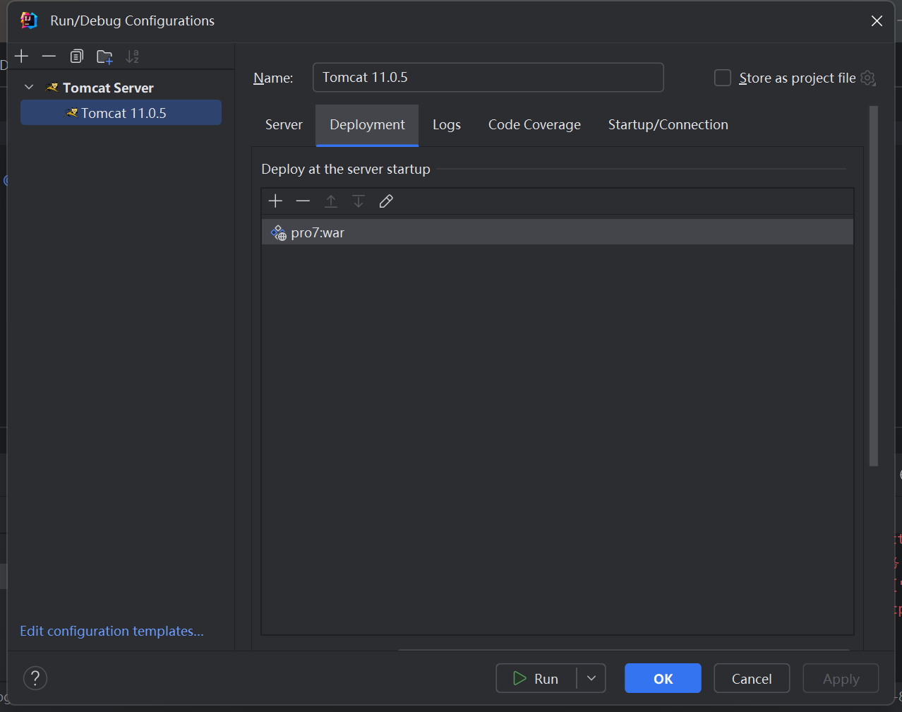Open the Code Coverage tab
902x712 pixels.
pos(534,125)
